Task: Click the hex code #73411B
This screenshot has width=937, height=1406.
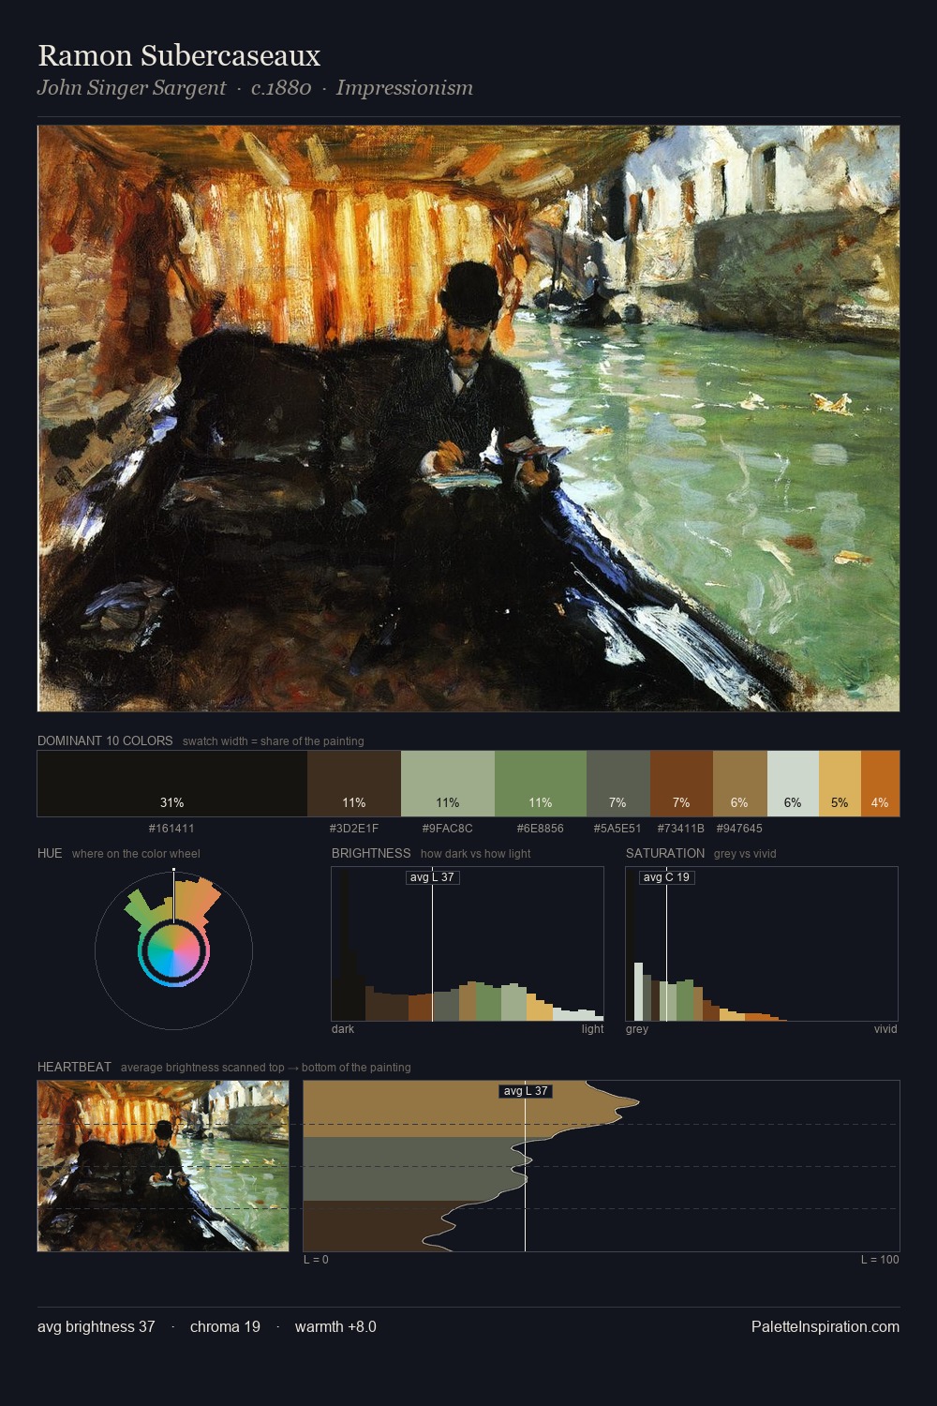Action: point(681,829)
